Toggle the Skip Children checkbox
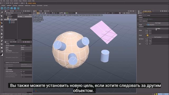The height and width of the screenshot is (95, 169). coord(21,51)
